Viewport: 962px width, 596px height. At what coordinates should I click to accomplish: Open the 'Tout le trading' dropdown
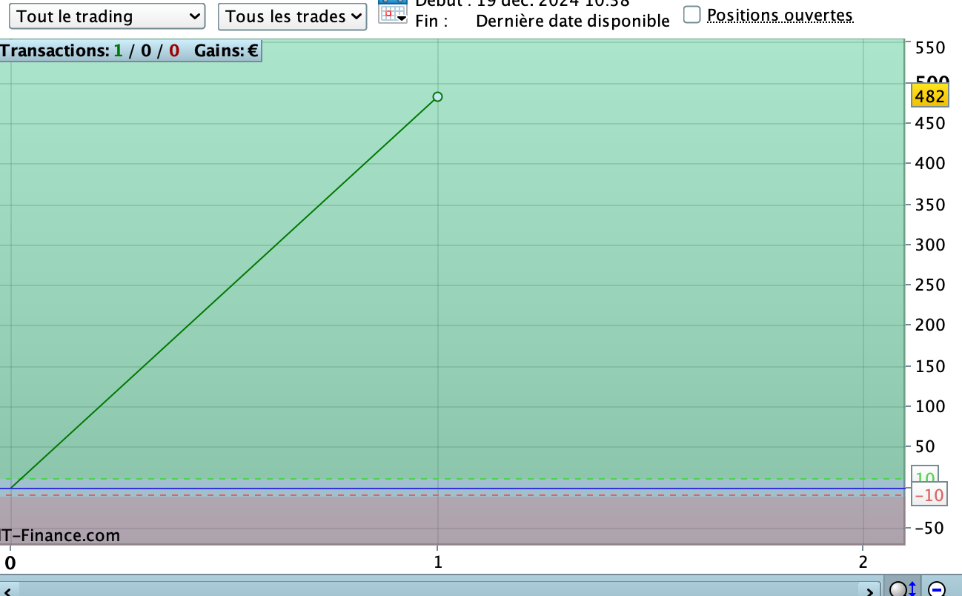108,16
